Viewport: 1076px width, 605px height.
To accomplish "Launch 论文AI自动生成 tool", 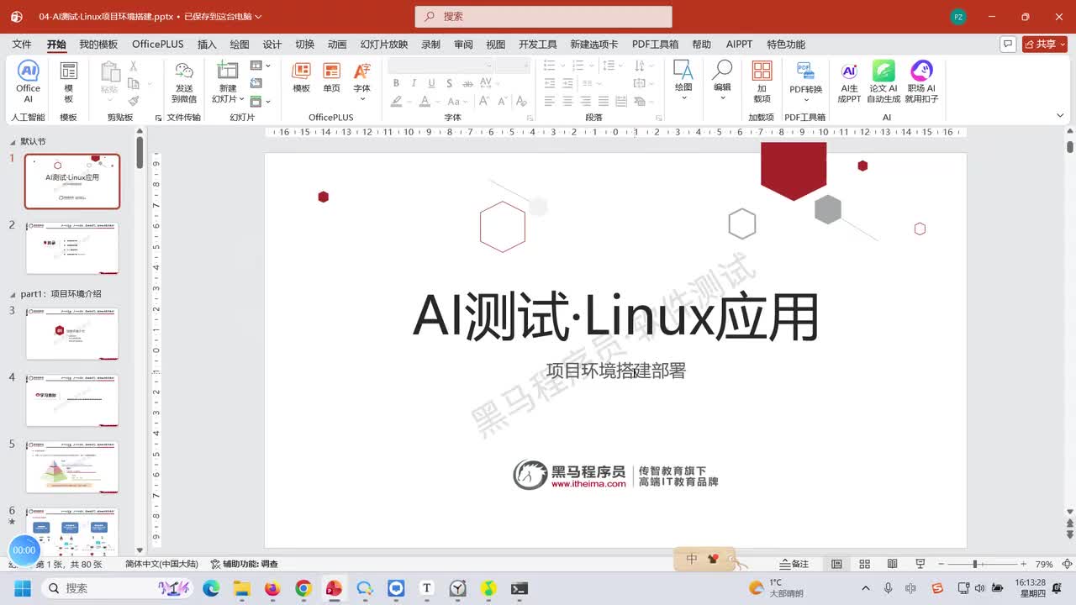I will point(883,82).
